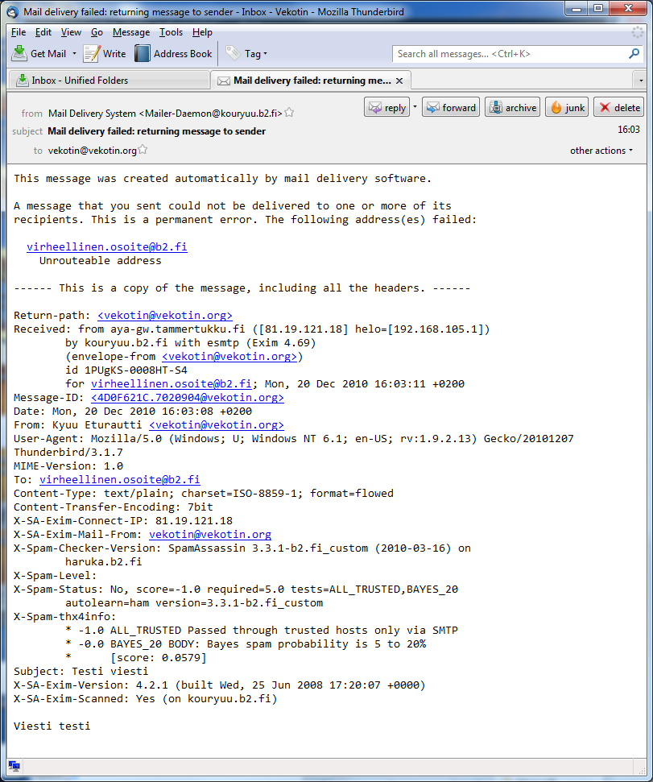Viewport: 653px width, 782px height.
Task: Mark message as junk
Action: click(x=567, y=108)
